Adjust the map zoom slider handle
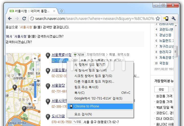Image resolution: width=184 pixels, height=126 pixels. 35,80
